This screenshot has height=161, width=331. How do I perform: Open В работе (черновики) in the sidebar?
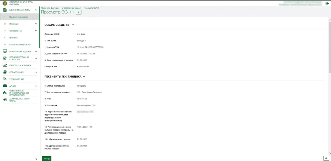click(x=20, y=17)
